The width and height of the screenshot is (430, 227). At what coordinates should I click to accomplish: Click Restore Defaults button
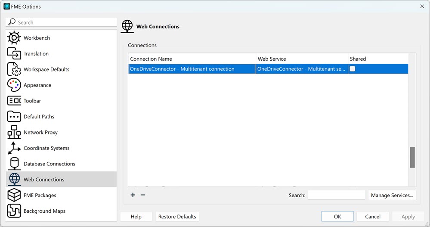[177, 216]
